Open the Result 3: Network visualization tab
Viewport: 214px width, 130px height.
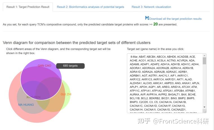[151, 7]
